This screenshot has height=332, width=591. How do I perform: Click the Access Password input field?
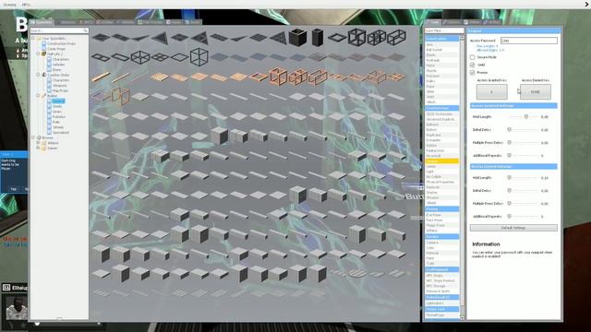coord(529,41)
